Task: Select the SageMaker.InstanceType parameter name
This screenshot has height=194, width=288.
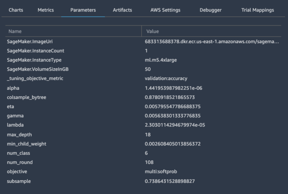Action: click(34, 60)
